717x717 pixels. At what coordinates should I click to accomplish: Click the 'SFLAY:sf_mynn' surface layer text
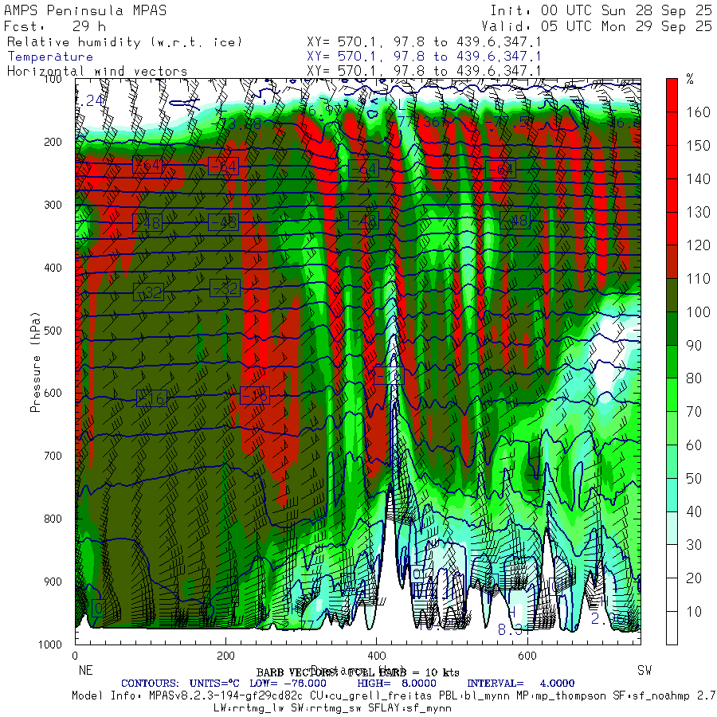[x=409, y=708]
